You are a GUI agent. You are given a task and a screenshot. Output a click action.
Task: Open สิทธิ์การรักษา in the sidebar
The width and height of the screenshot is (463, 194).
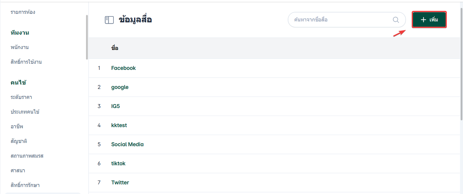(25, 185)
